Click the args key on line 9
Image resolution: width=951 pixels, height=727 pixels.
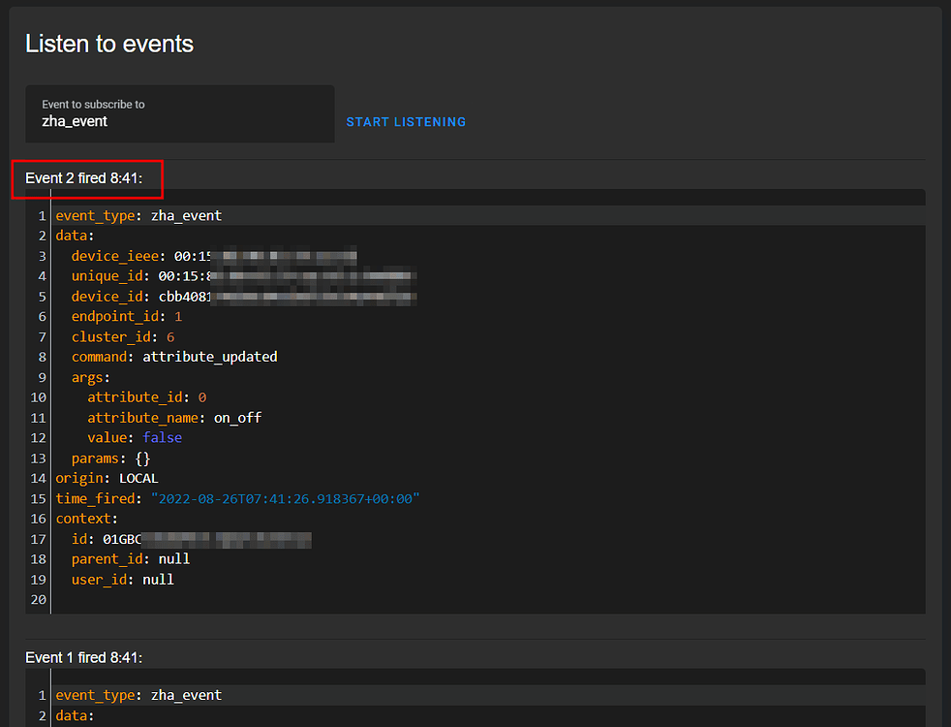point(95,377)
